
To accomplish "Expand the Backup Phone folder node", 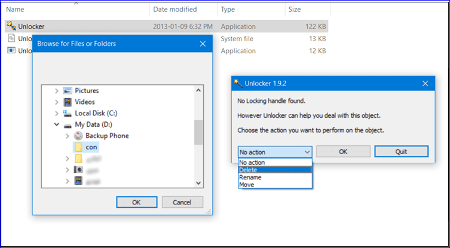I will 68,136.
